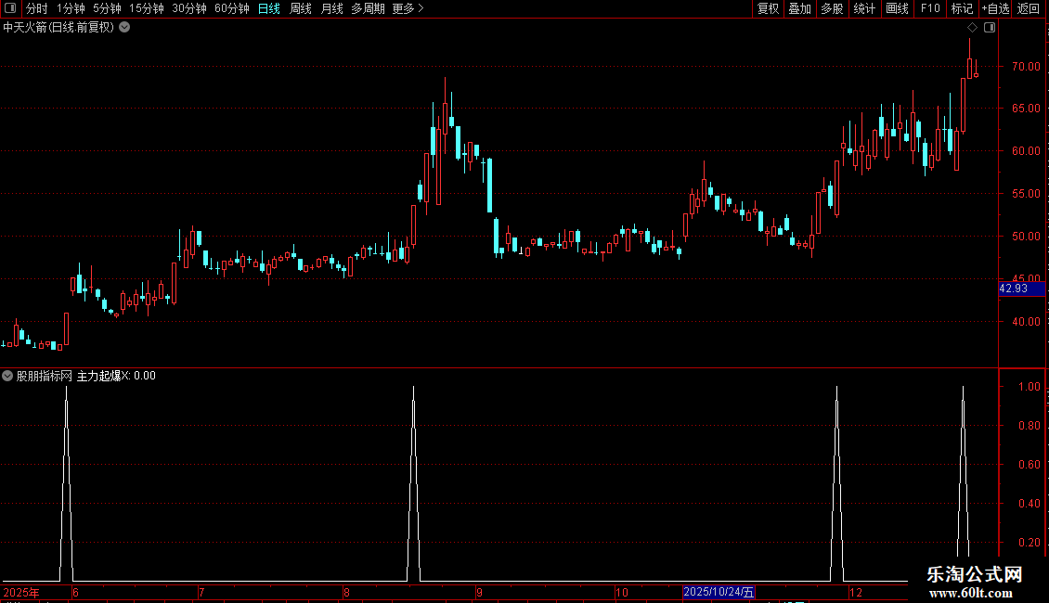Screen dimensions: 1049x603
Task: Click the 统计 statistics button
Action: coord(863,8)
